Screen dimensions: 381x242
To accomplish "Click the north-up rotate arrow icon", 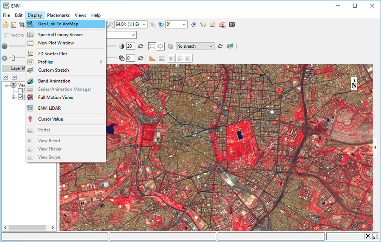I will pyautogui.click(x=161, y=24).
